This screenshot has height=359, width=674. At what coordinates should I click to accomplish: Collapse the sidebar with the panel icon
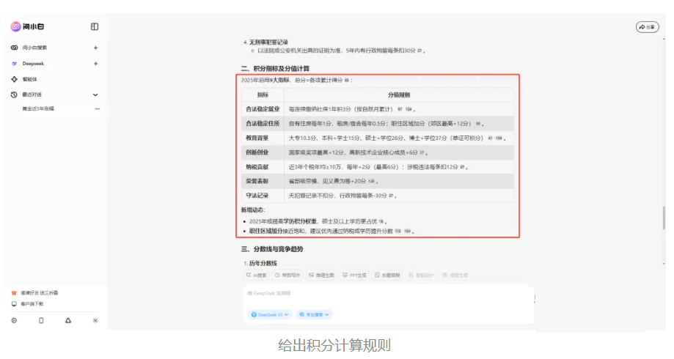[x=95, y=27]
